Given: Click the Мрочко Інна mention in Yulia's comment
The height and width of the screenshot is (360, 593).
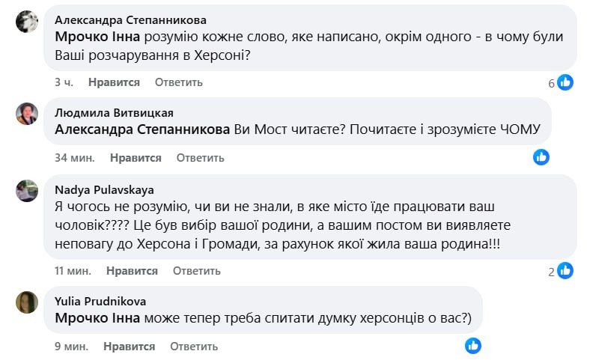Looking at the screenshot, I should 97,319.
